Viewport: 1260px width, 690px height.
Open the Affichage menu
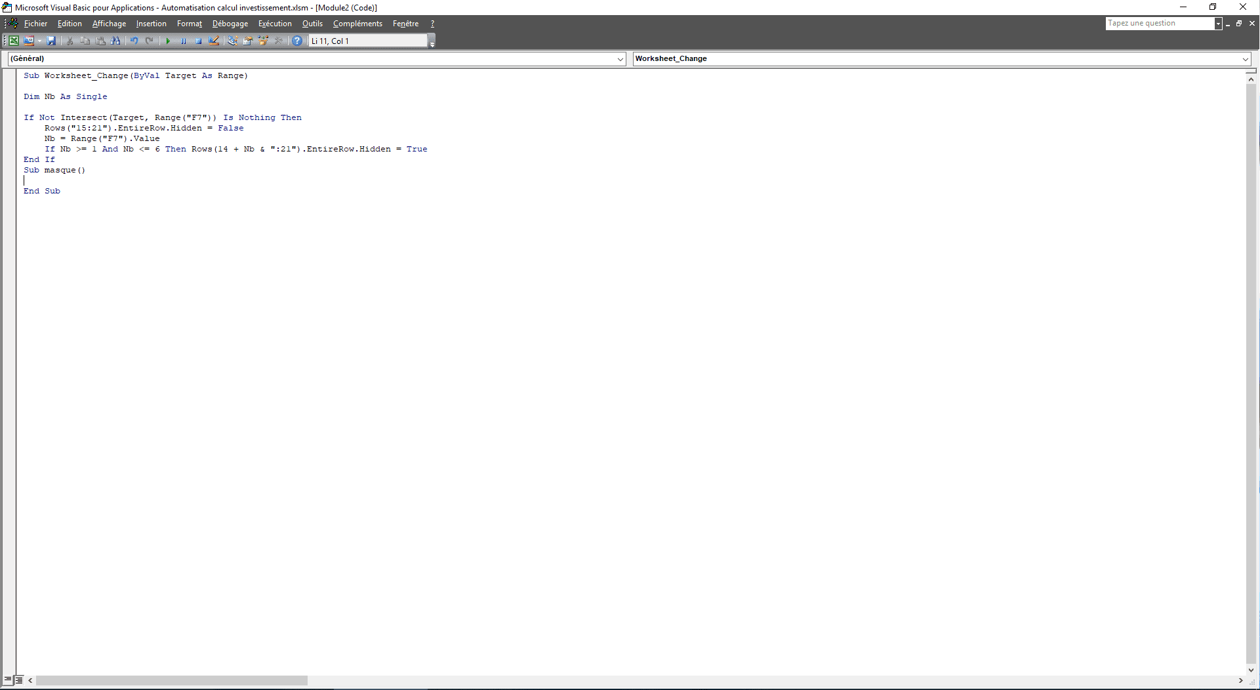click(x=109, y=24)
